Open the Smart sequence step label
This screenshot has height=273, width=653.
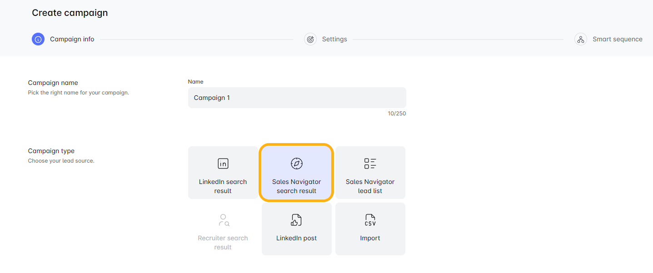coord(617,39)
